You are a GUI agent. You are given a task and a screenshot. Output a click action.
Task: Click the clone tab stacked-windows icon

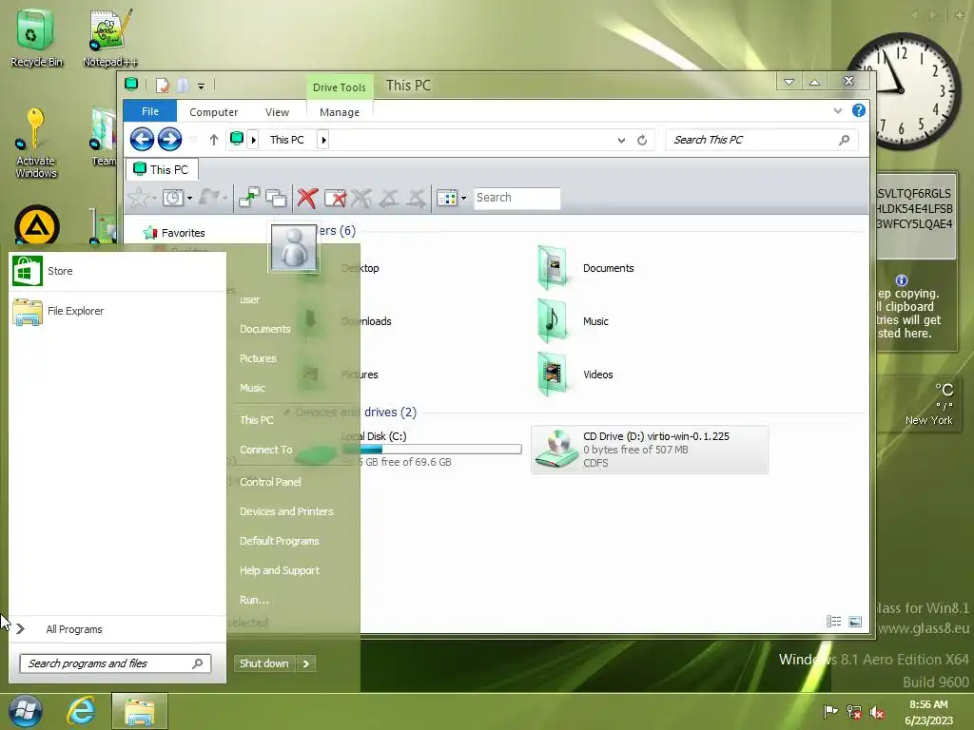[x=276, y=198]
